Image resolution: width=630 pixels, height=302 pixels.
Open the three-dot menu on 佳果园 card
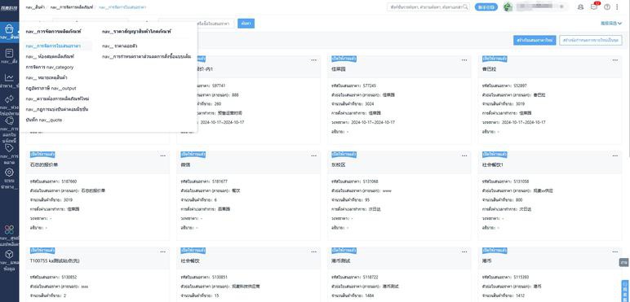464,60
